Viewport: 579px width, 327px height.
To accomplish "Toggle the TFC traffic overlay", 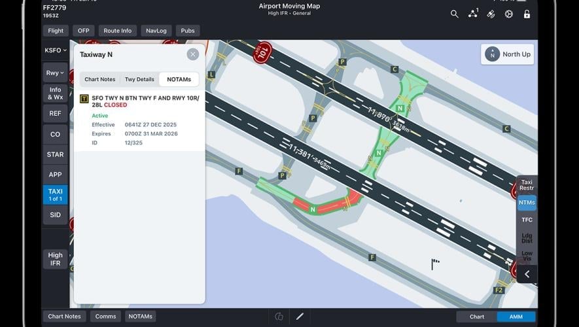I will pos(527,220).
